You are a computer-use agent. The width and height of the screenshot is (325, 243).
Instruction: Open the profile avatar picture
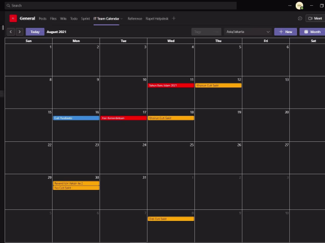tap(300, 6)
